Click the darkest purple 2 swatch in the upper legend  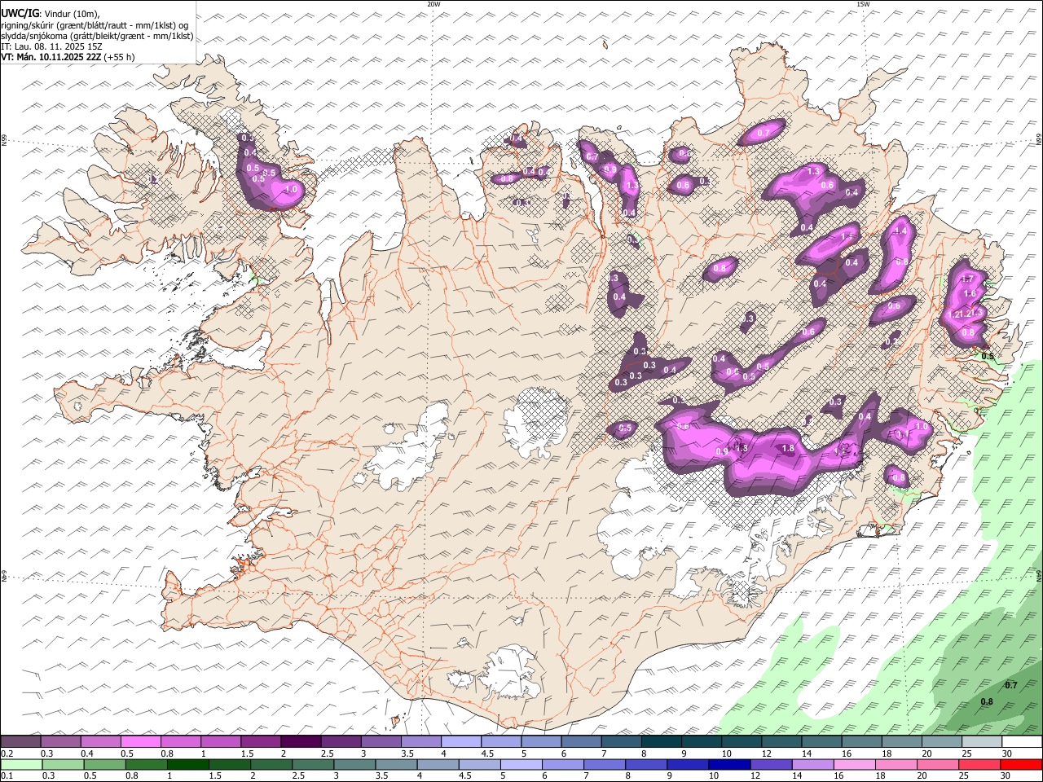click(x=301, y=742)
